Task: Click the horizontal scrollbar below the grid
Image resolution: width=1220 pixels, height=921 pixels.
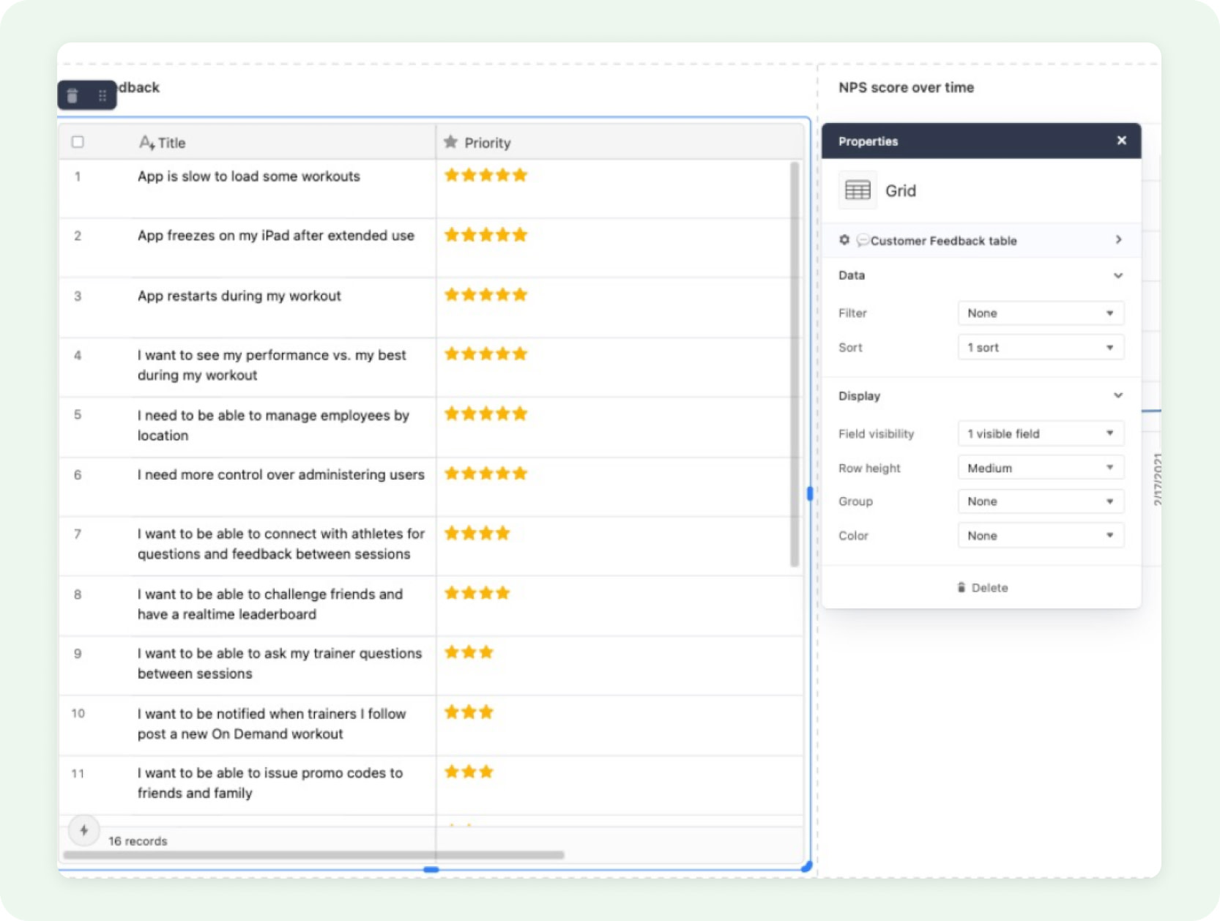Action: [315, 853]
